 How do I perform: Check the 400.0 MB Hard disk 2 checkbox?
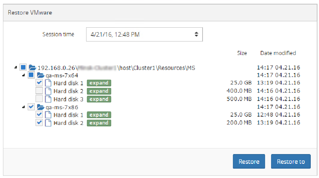click(39, 90)
